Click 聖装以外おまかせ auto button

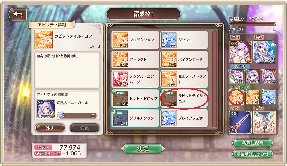tap(252, 154)
